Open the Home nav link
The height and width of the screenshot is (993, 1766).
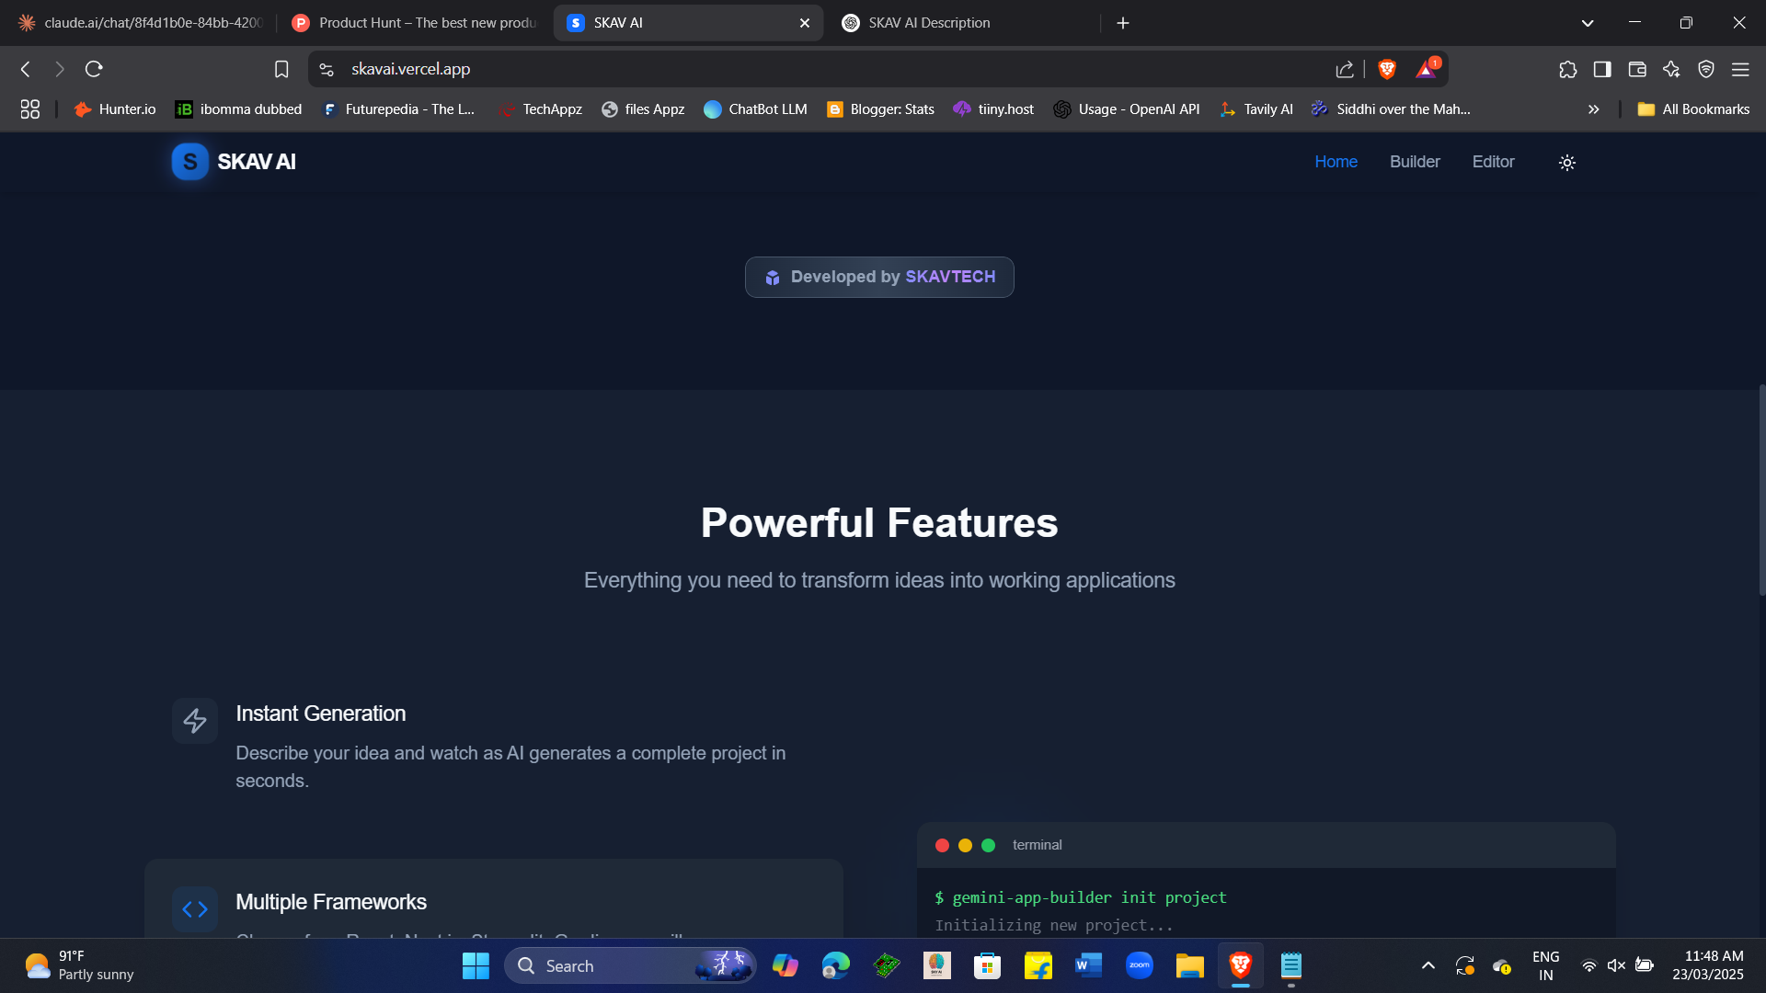tap(1336, 162)
